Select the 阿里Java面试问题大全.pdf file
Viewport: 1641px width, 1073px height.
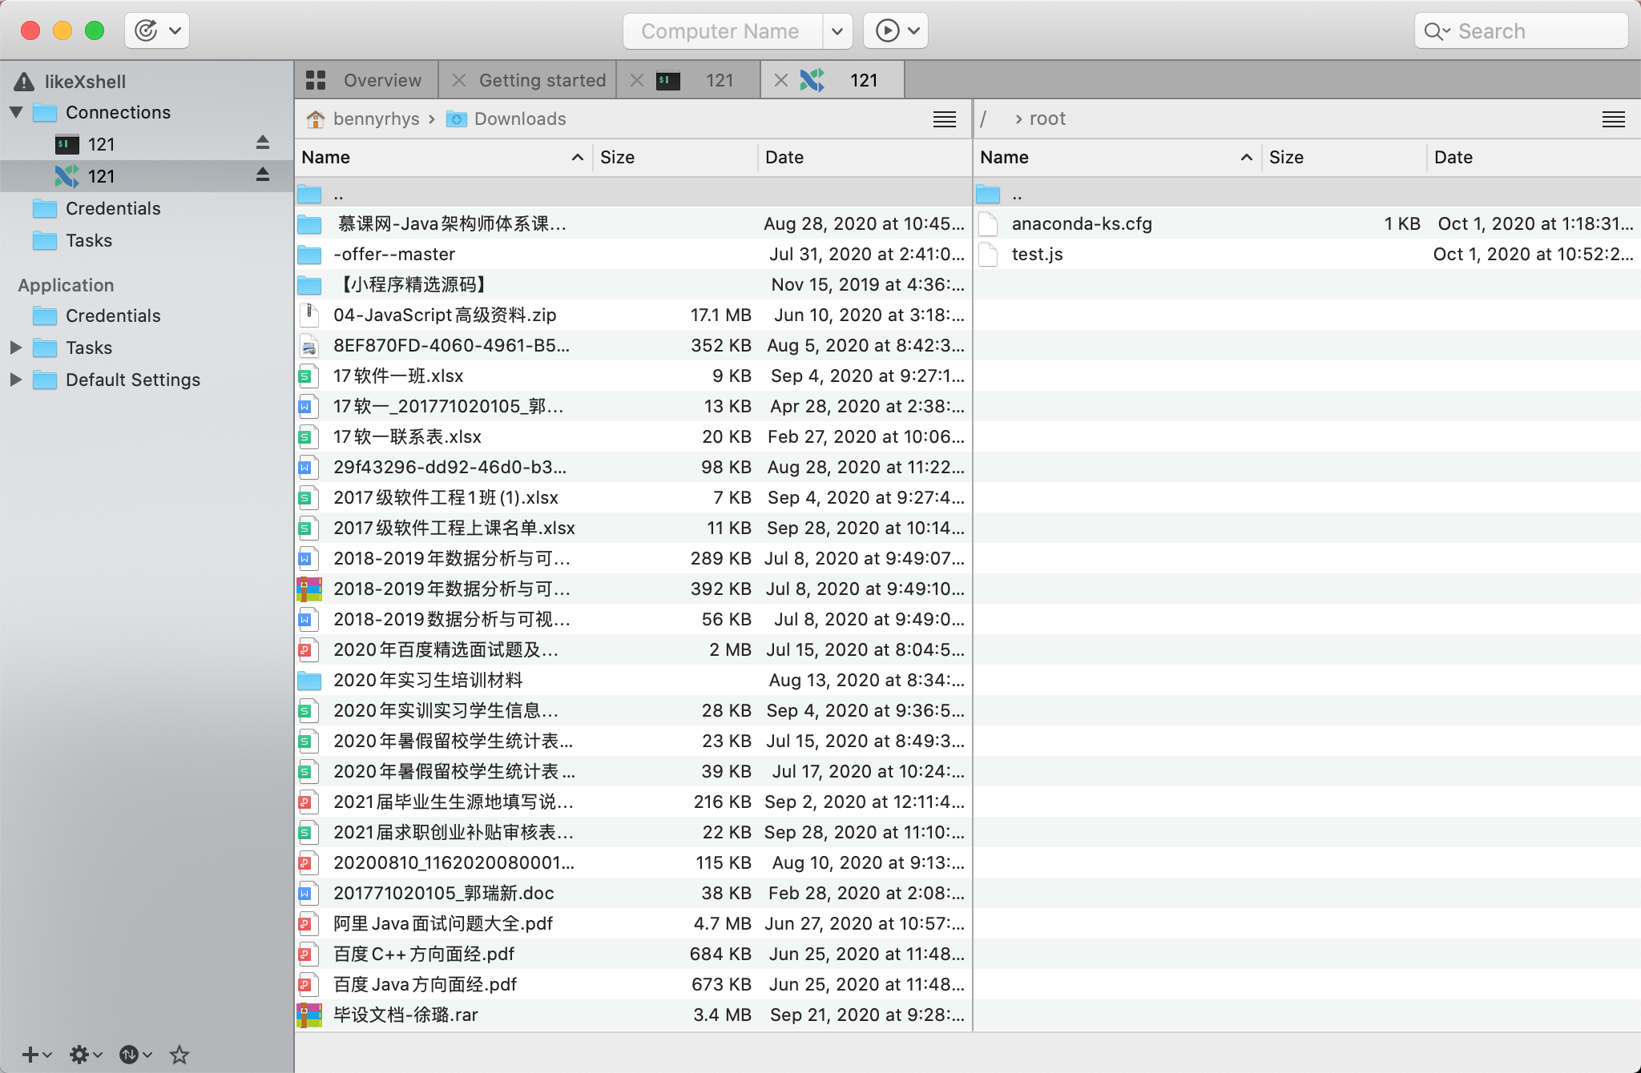tap(633, 923)
